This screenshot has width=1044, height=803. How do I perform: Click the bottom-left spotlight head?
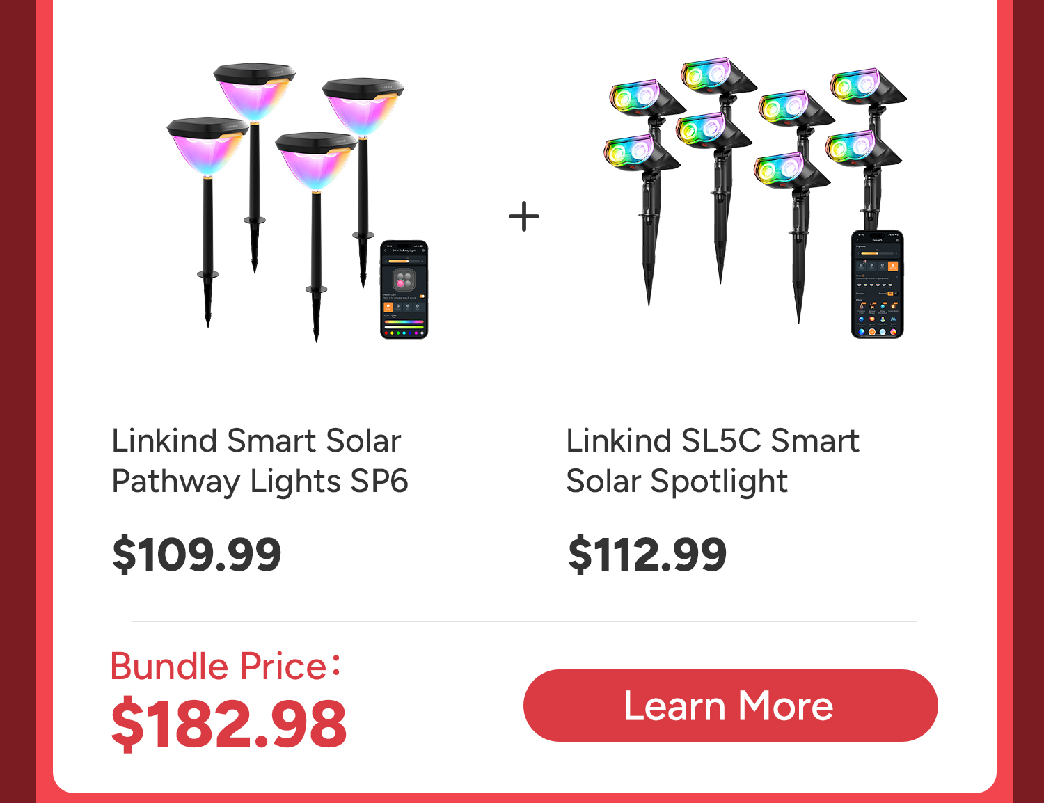[x=639, y=152]
